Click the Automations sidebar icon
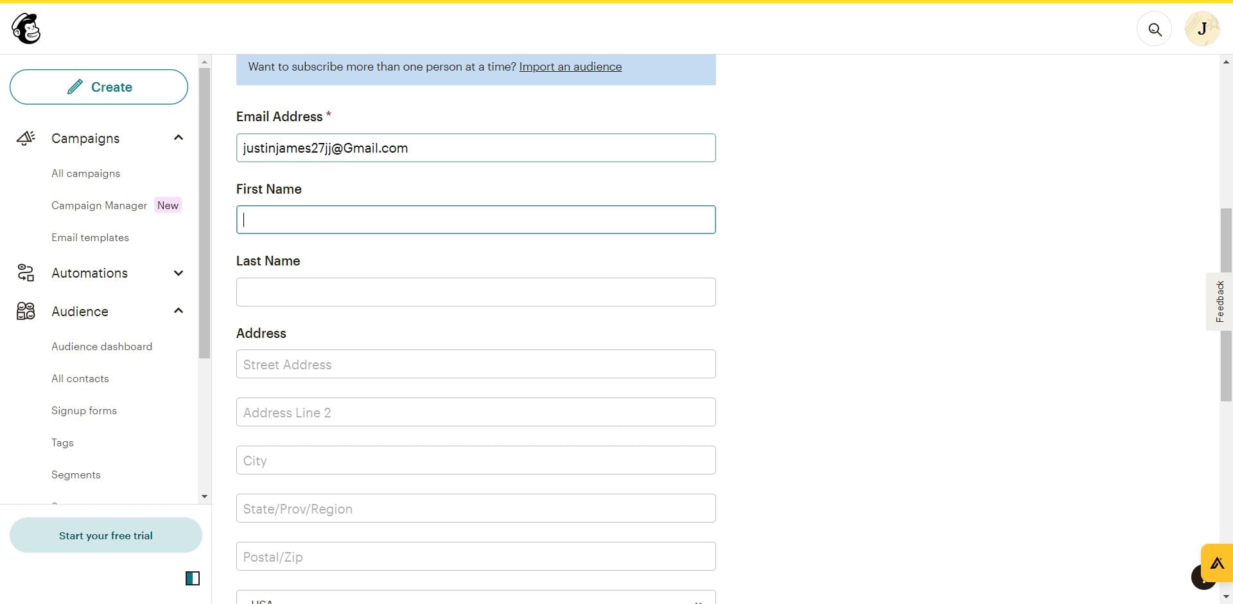The height and width of the screenshot is (604, 1233). 26,273
